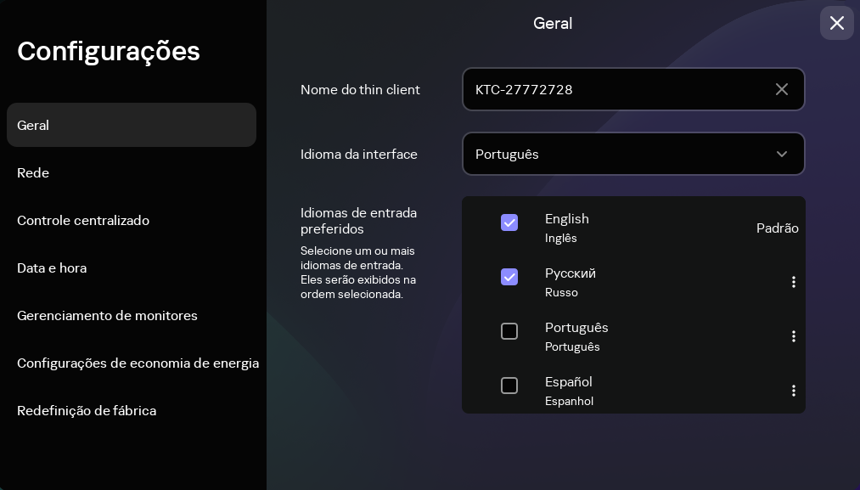Open options menu for Русский language
Screen dimensions: 860x490
coord(794,282)
